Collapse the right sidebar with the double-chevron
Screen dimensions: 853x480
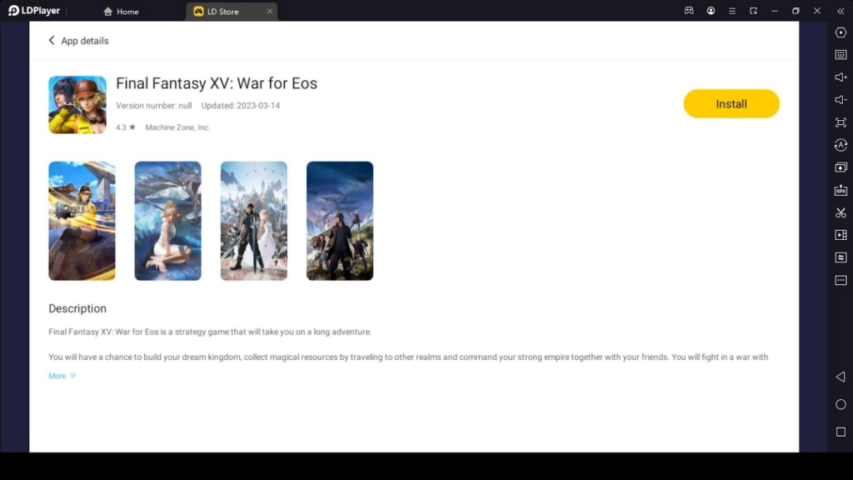[841, 11]
